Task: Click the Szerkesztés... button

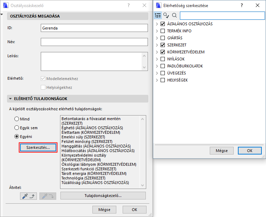Action: point(38,147)
